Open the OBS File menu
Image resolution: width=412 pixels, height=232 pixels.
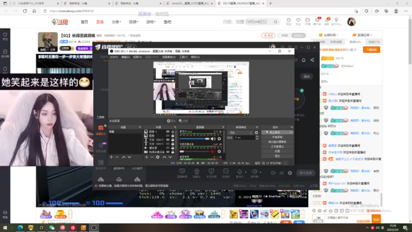click(x=114, y=57)
